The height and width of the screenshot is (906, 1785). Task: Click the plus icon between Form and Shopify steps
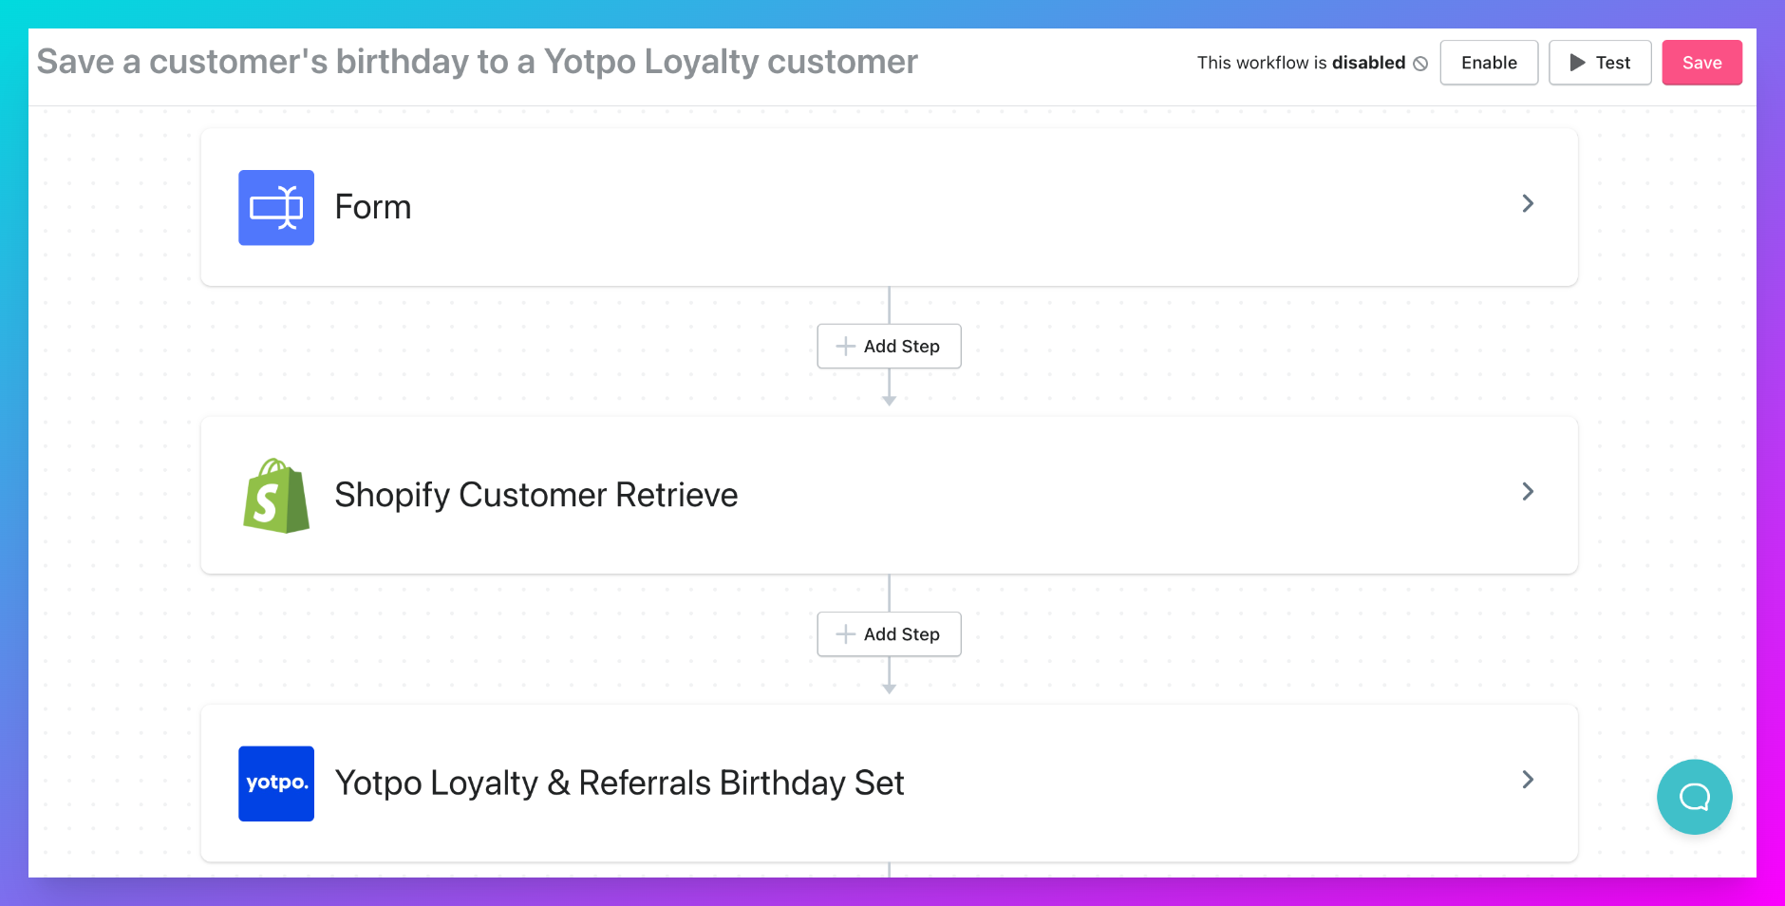coord(845,346)
